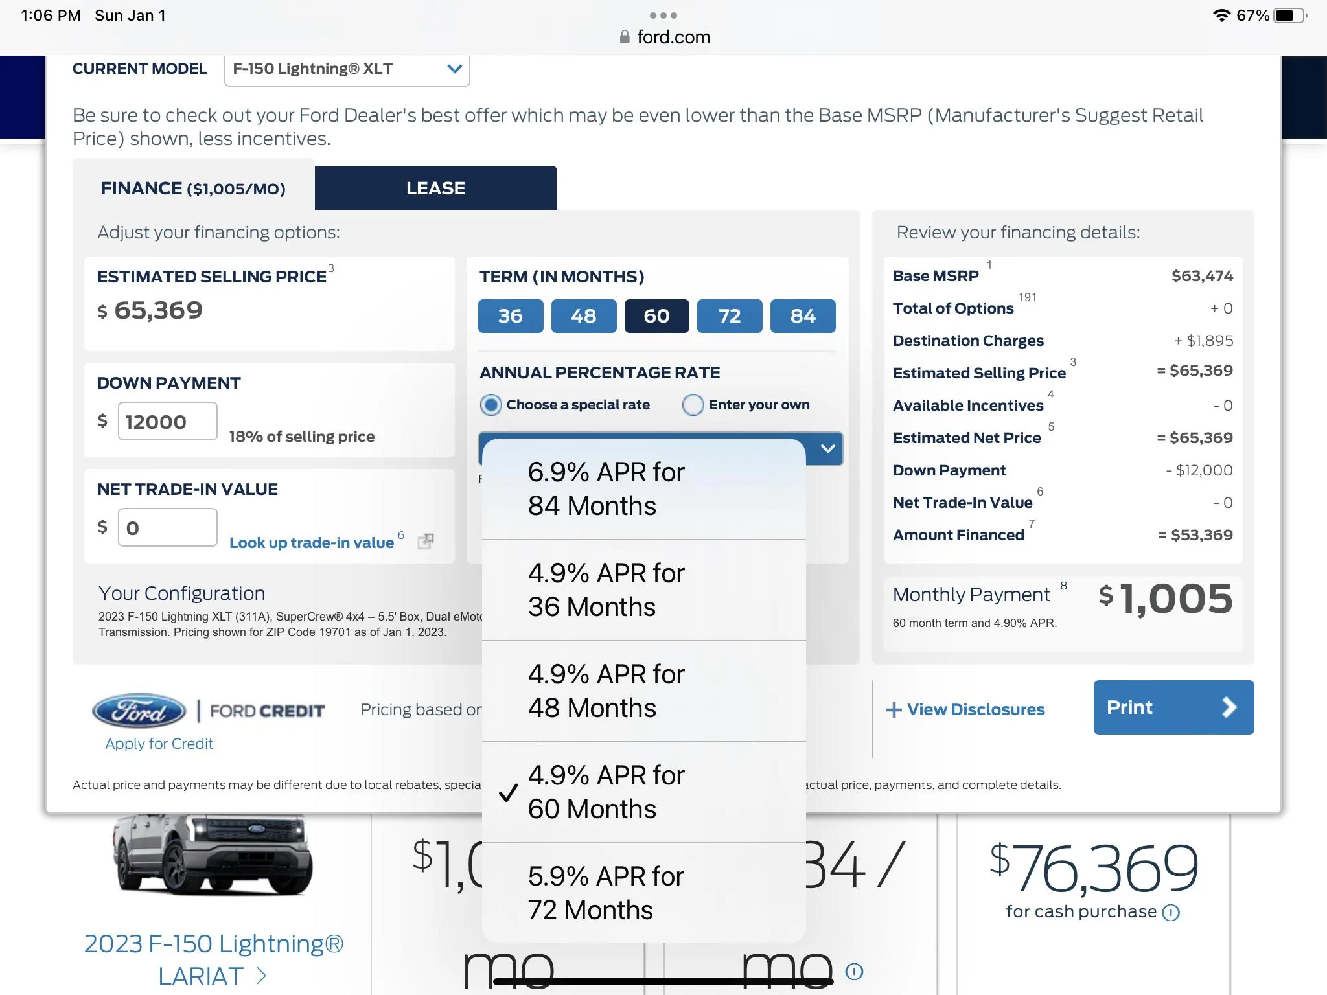Tap the Ford Credit oval logo
Viewport: 1327px width, 995px height.
click(x=140, y=711)
